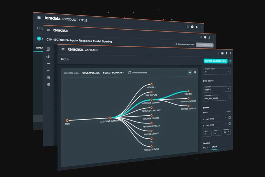The width and height of the screenshot is (265, 177).
Task: Open kebab menu in Product Title window
Action: click(201, 27)
